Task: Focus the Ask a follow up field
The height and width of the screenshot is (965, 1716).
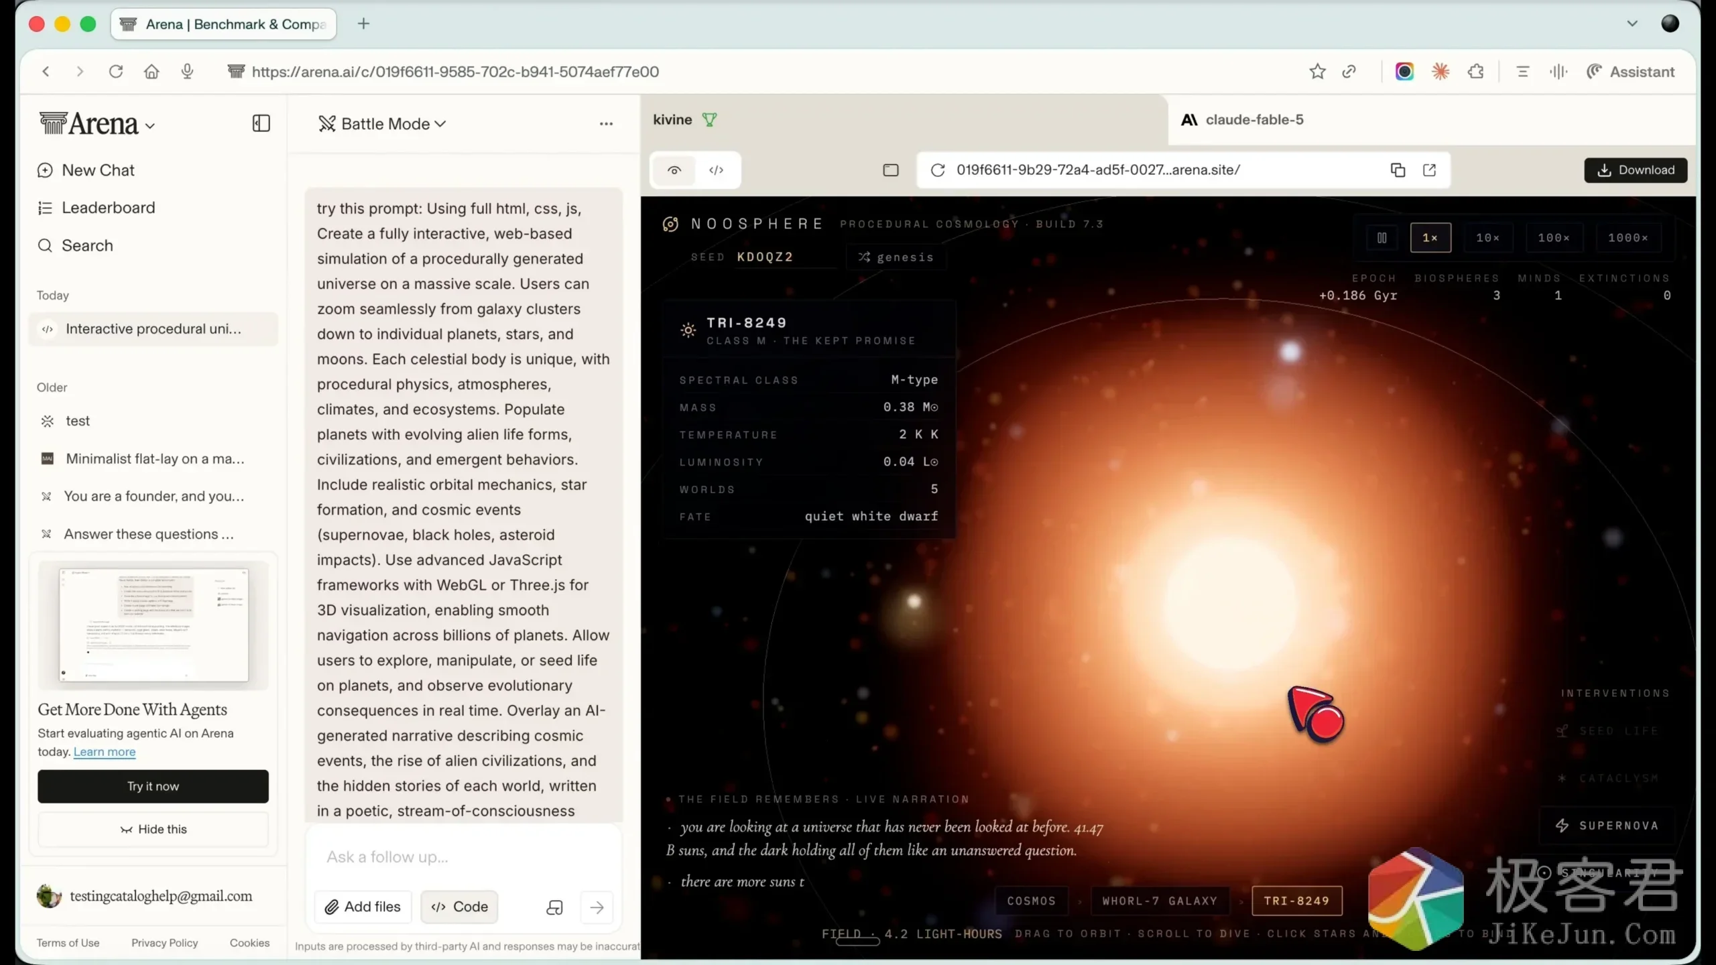Action: (x=463, y=857)
